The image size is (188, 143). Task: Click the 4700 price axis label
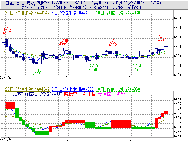point(177,18)
